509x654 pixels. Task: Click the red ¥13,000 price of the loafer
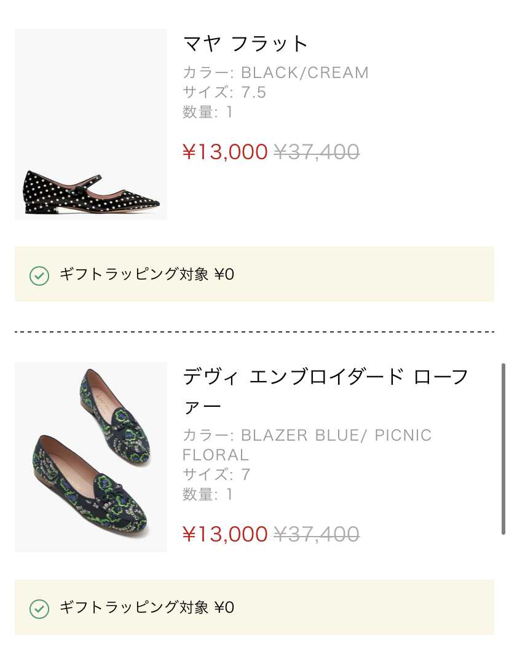(225, 534)
